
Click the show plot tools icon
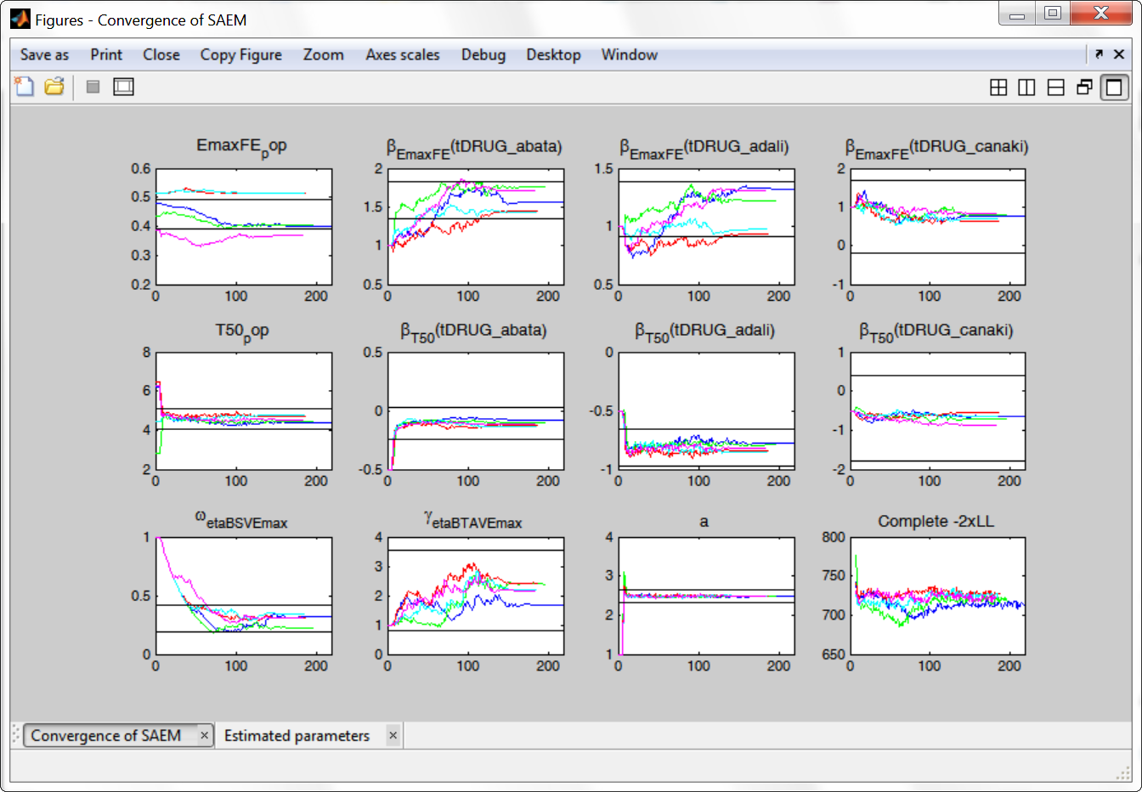click(x=123, y=86)
